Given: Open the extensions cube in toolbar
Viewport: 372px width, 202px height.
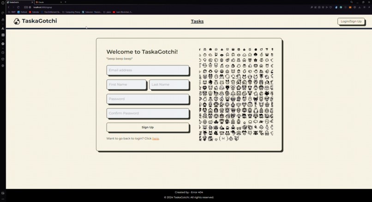Looking at the screenshot, I should coord(354,7).
